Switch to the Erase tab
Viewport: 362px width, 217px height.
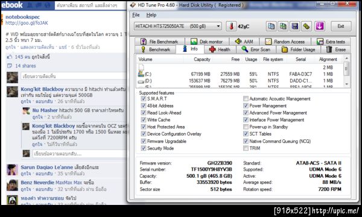(x=336, y=49)
